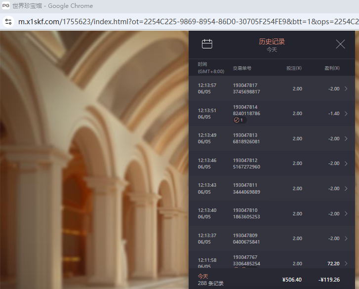Click the 时间 (GMT+8:00) column header
Screen dimensions: 359x289
pyautogui.click(x=211, y=68)
